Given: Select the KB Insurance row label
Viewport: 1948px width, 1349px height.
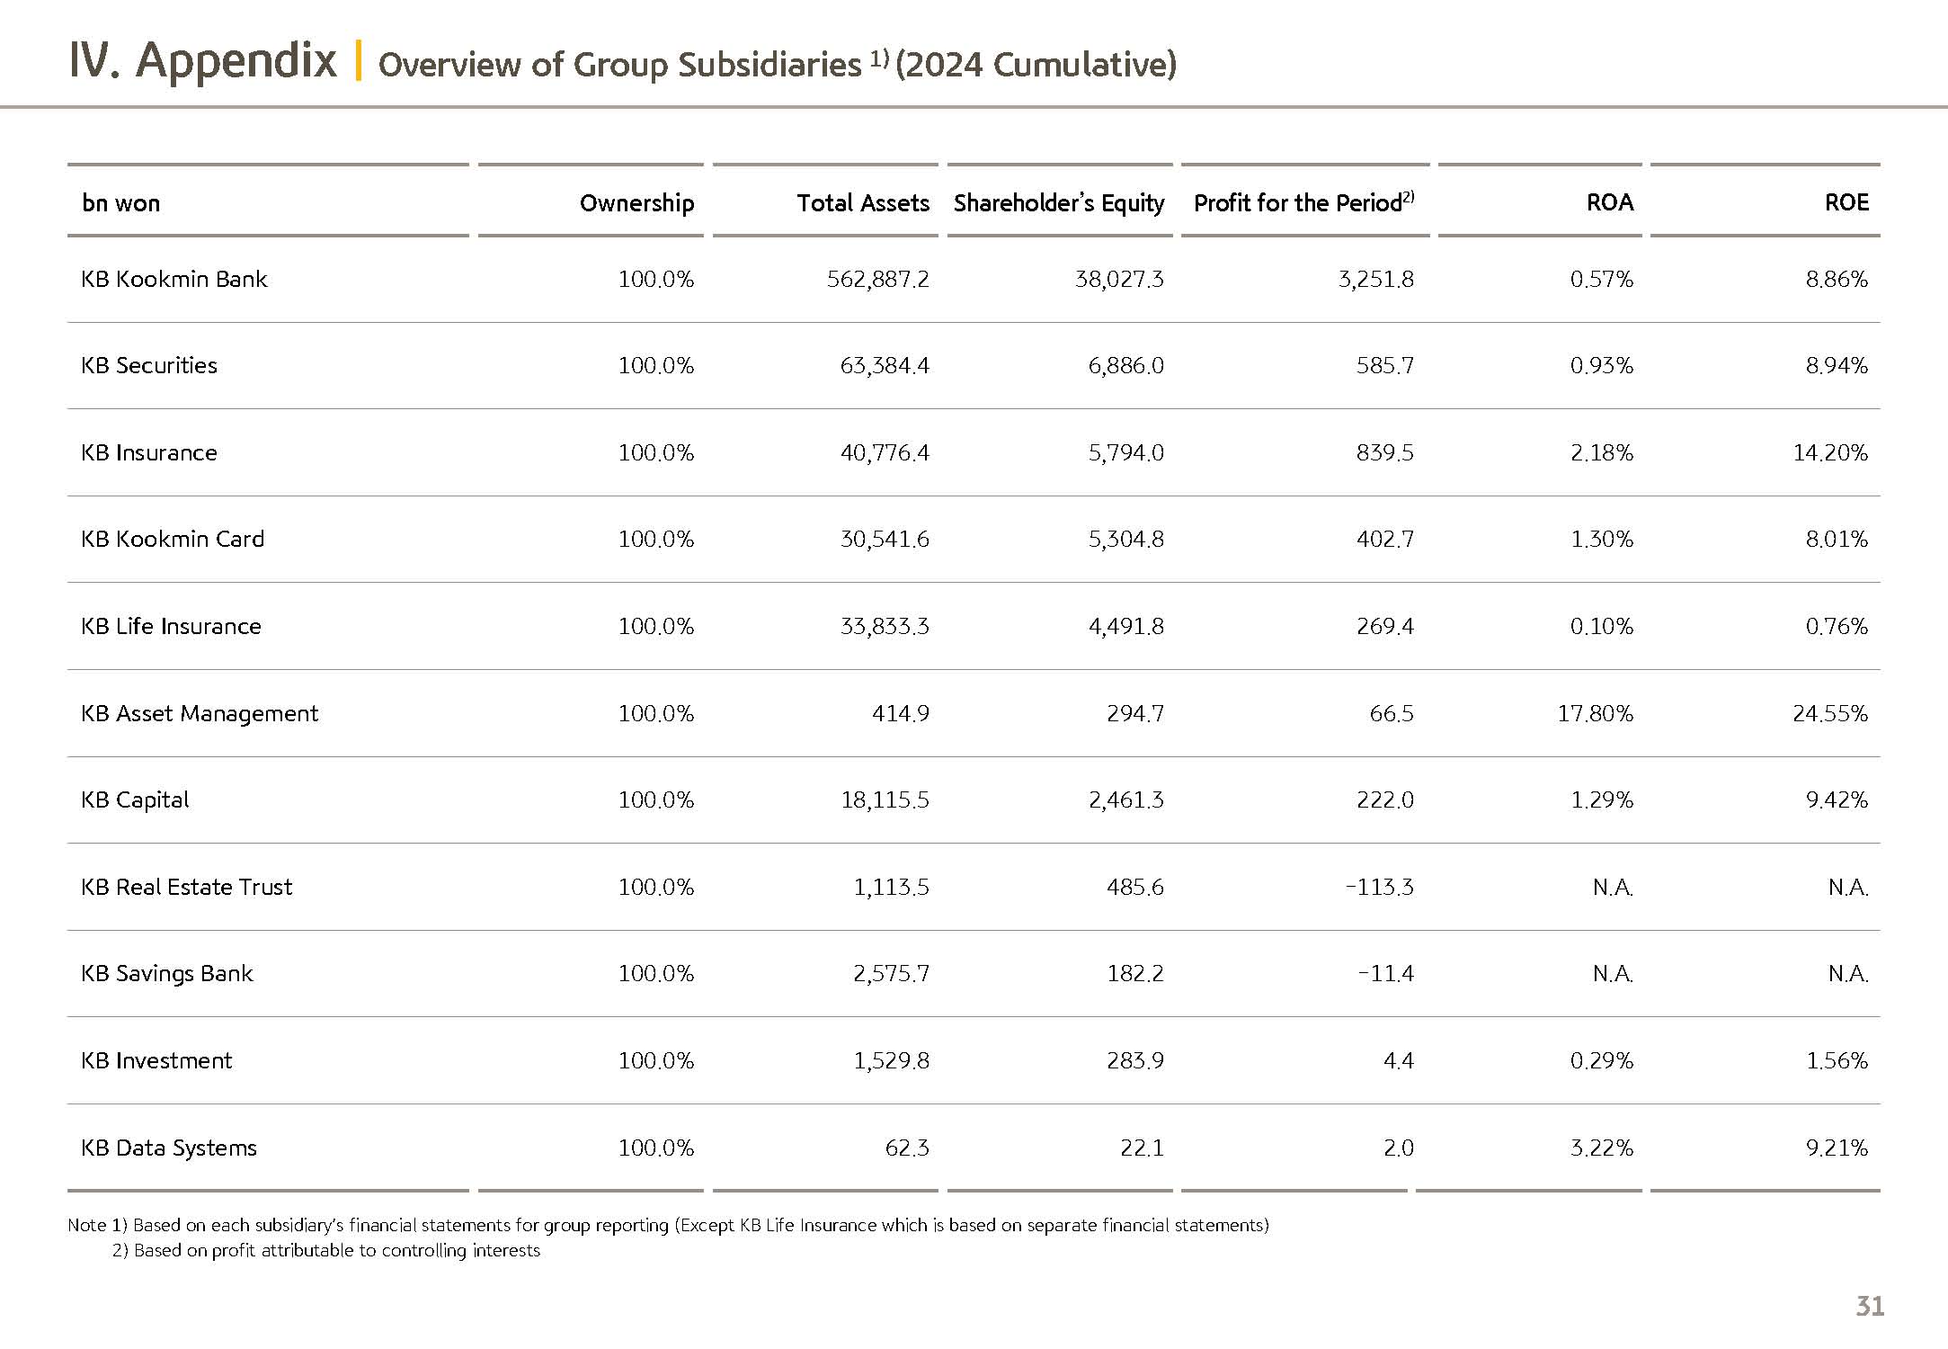Looking at the screenshot, I should point(148,452).
